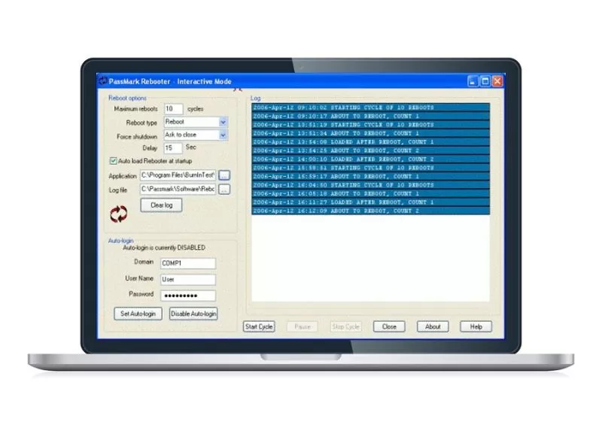Click the User Name input field
Screen dimensions: 602x437
[x=188, y=279]
